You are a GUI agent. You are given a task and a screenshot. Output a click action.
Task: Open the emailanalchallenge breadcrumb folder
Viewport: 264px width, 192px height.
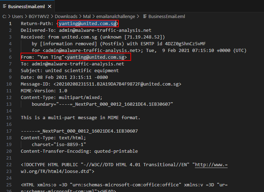(x=116, y=16)
